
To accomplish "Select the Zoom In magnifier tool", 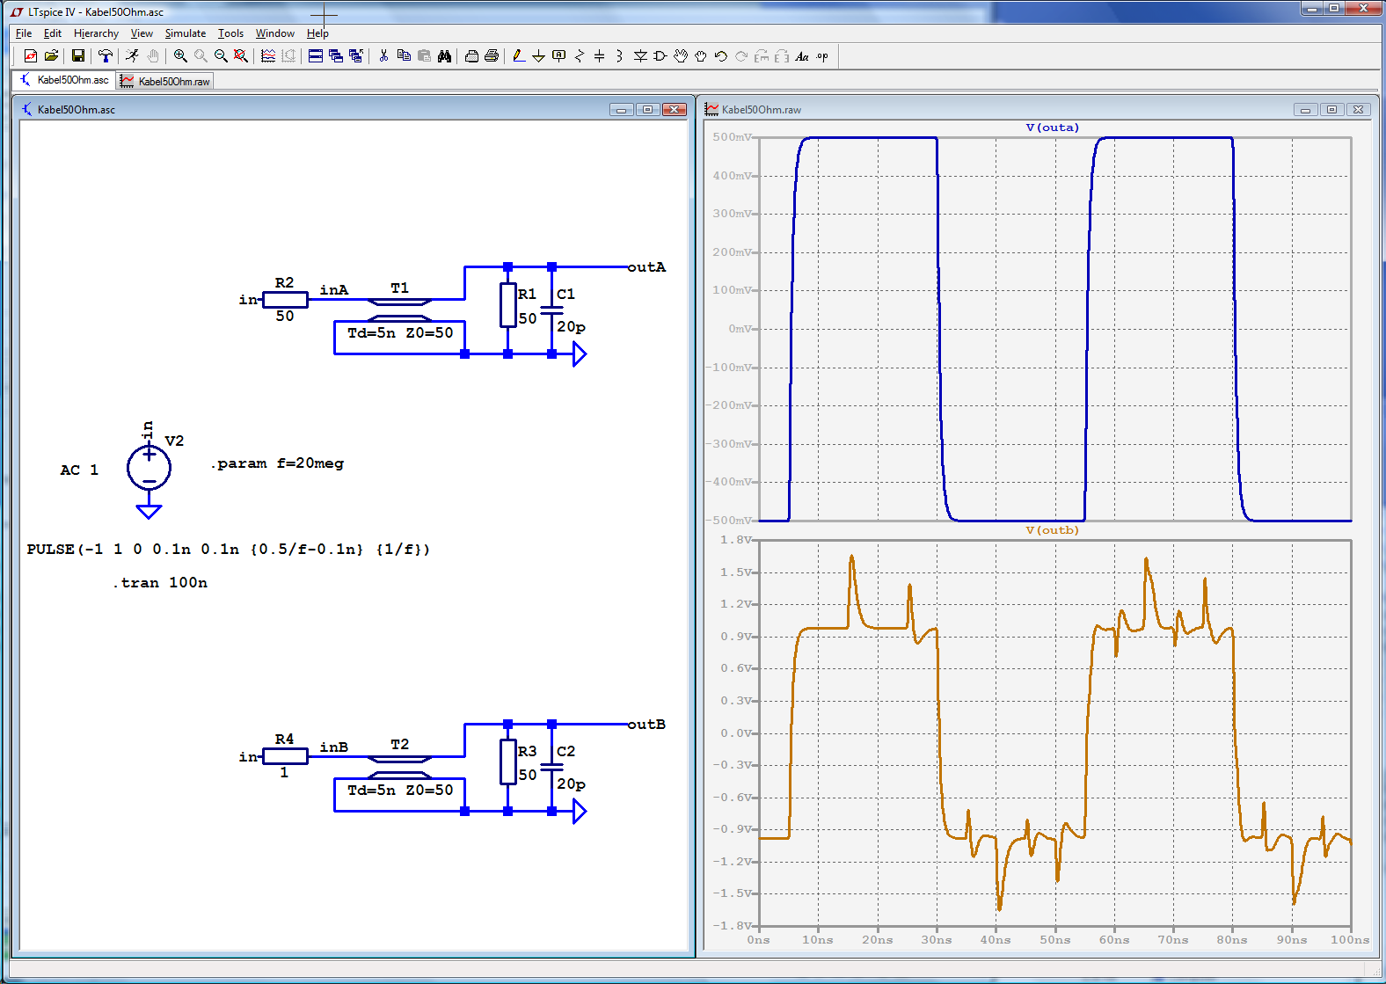I will pos(180,56).
